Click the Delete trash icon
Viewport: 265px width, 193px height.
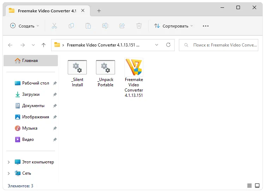click(x=139, y=26)
